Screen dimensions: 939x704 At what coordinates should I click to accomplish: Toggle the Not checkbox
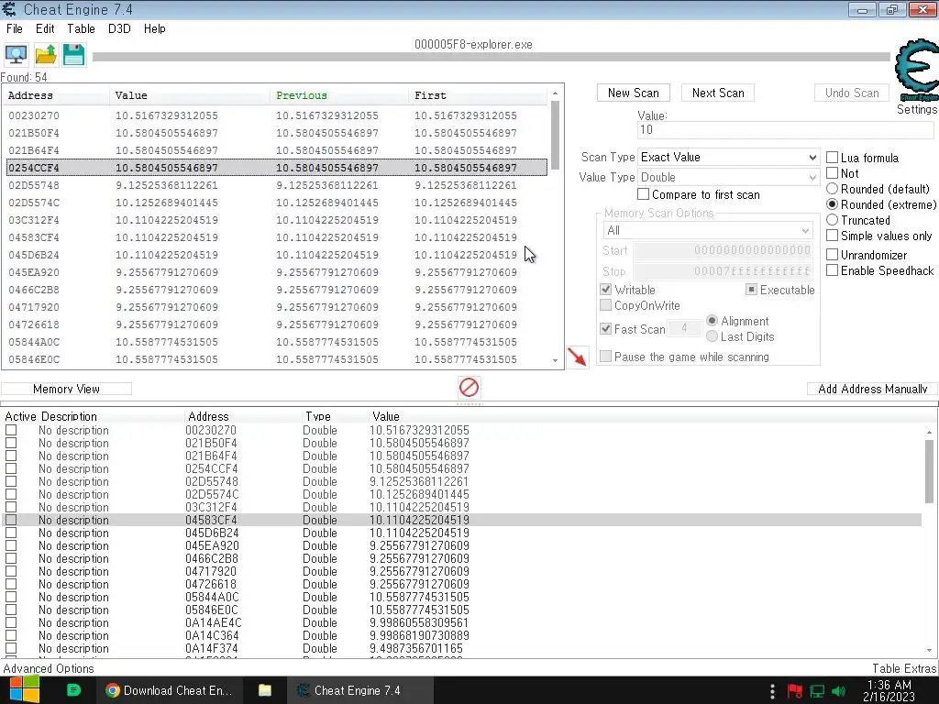coord(832,173)
